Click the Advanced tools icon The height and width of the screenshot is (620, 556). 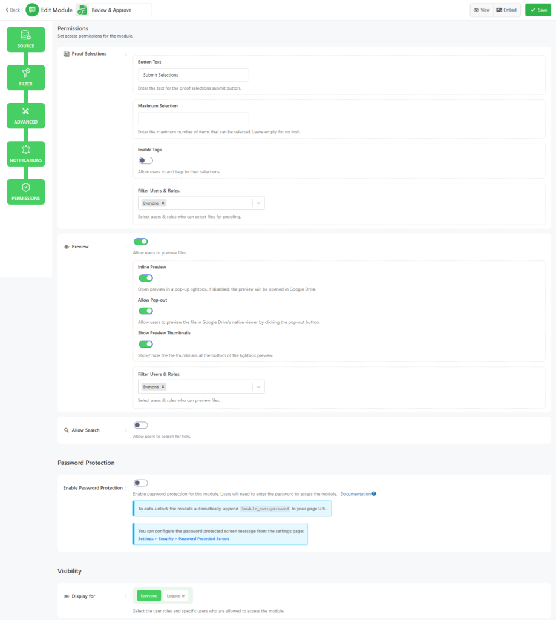(x=25, y=111)
